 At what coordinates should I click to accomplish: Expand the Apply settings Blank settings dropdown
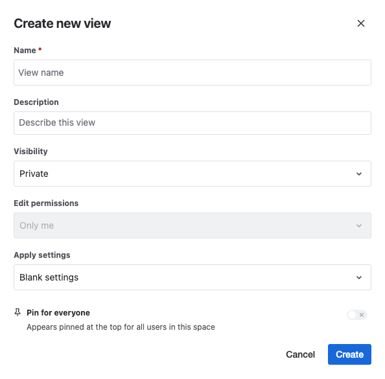point(192,277)
